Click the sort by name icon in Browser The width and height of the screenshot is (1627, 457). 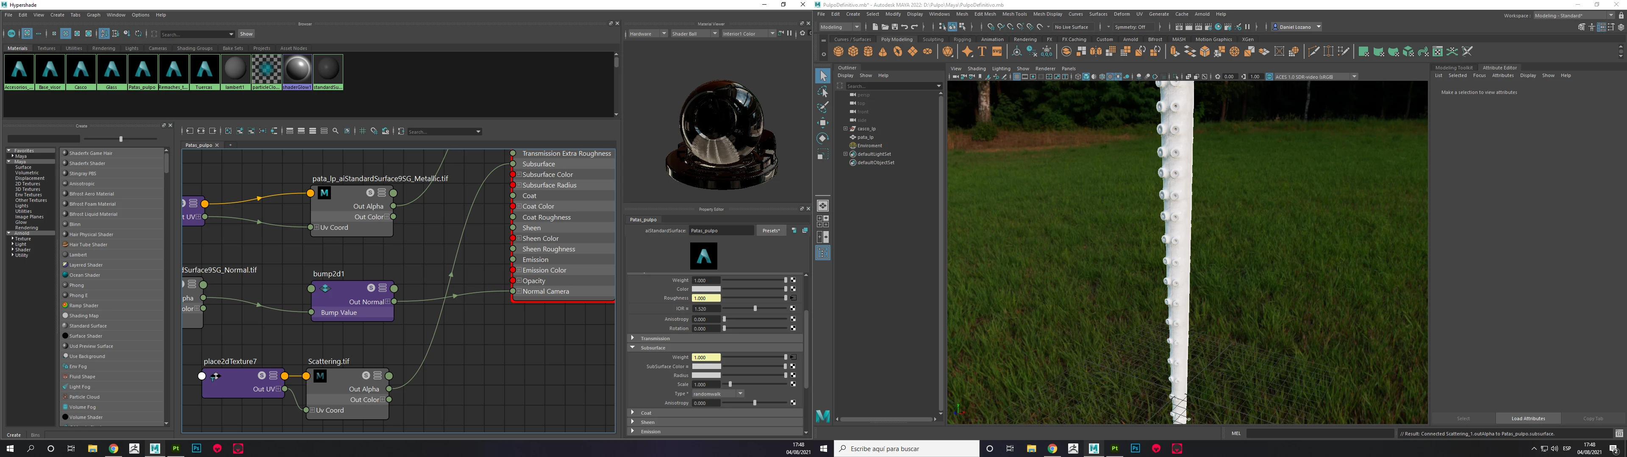tap(104, 33)
